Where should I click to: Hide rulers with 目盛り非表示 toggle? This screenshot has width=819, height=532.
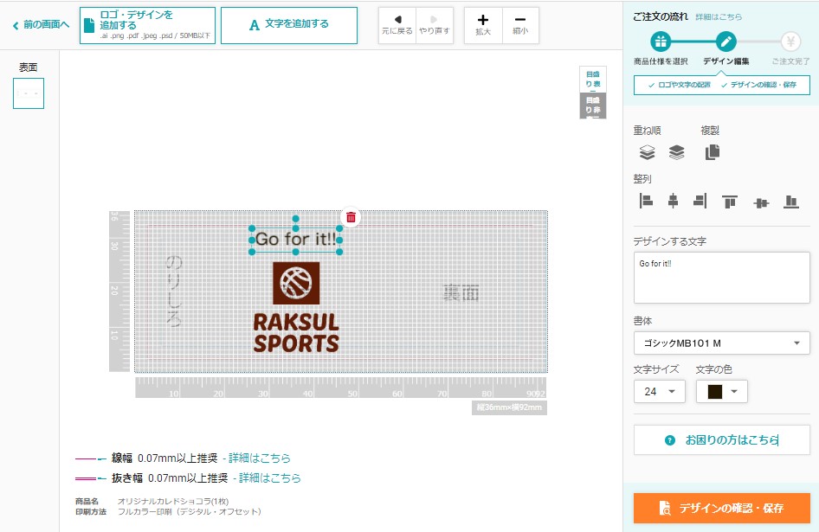593,106
